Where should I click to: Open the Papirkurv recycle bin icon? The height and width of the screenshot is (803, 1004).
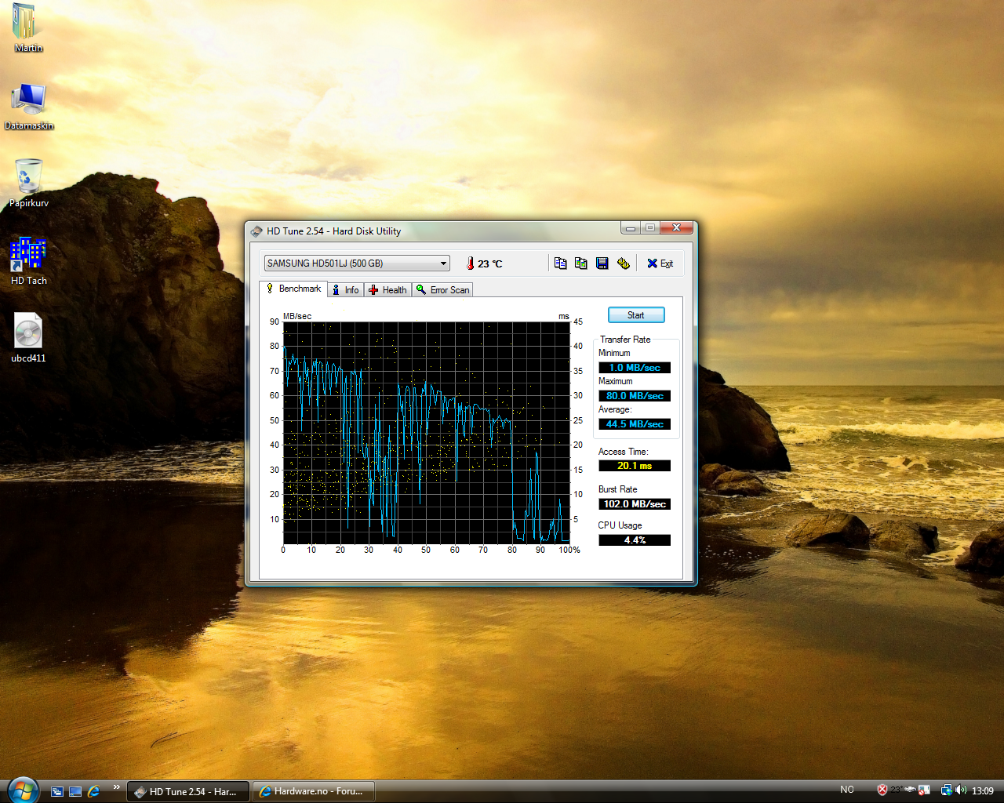[x=29, y=183]
